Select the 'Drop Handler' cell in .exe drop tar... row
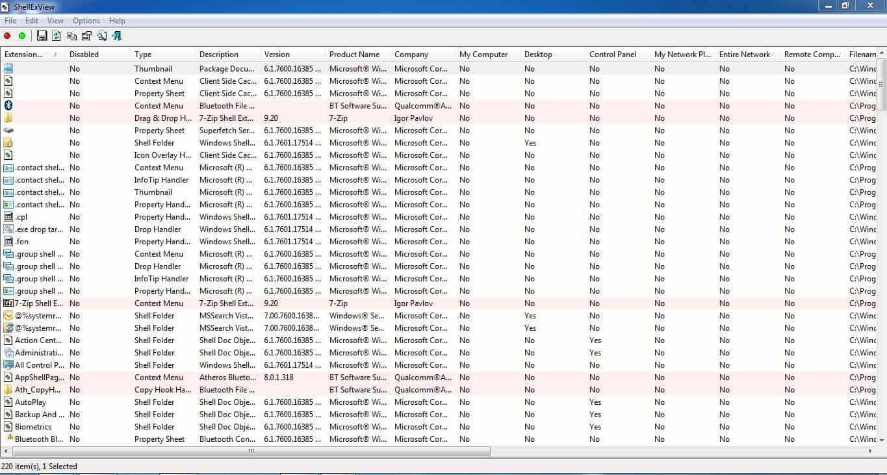Image resolution: width=887 pixels, height=475 pixels. coord(158,229)
